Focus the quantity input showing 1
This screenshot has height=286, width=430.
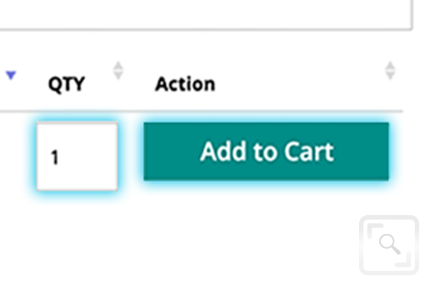click(x=77, y=156)
